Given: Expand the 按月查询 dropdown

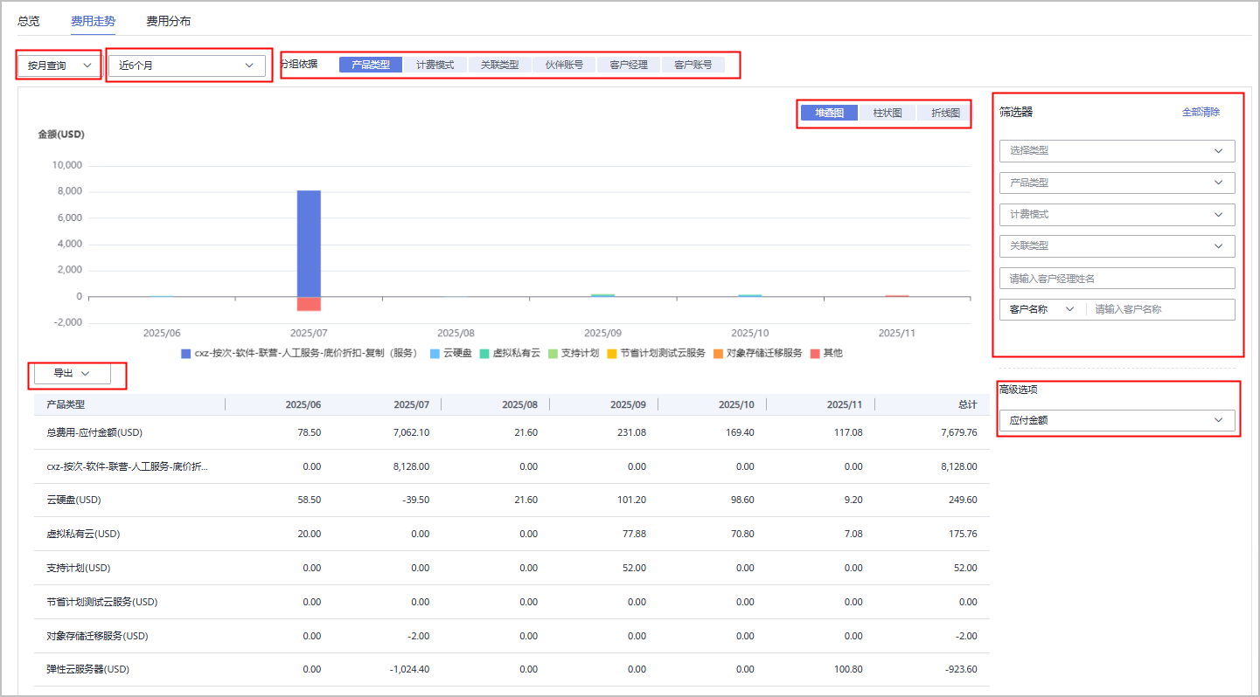Looking at the screenshot, I should [x=59, y=66].
